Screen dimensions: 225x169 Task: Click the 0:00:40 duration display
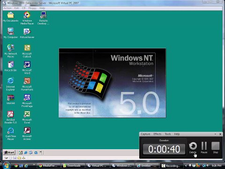(164, 149)
